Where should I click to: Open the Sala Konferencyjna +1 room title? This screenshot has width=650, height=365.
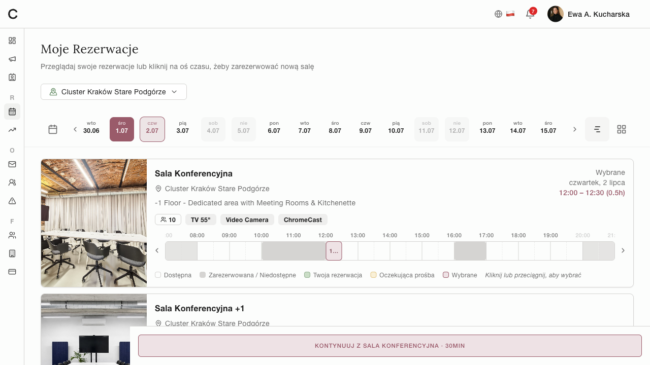[200, 308]
